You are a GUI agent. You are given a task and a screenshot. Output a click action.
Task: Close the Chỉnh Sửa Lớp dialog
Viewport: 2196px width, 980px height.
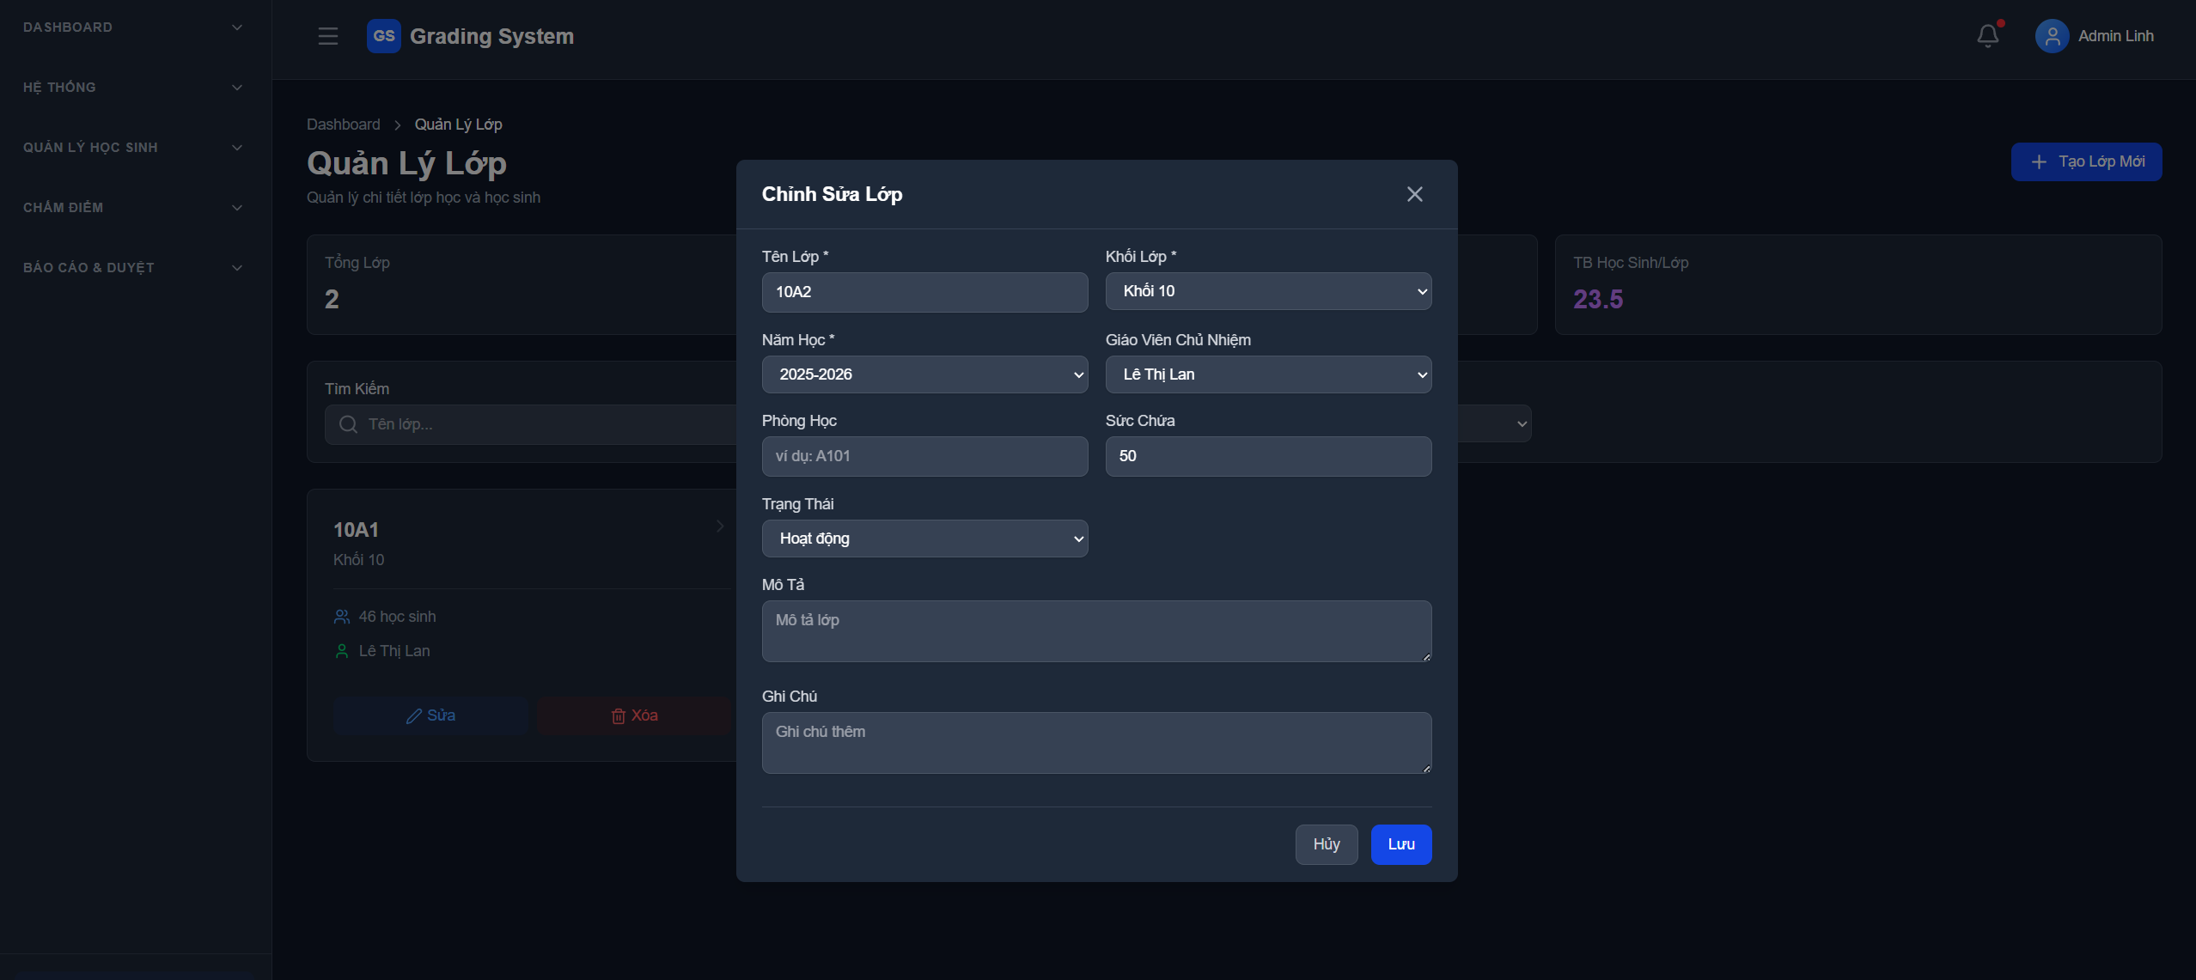(x=1414, y=194)
